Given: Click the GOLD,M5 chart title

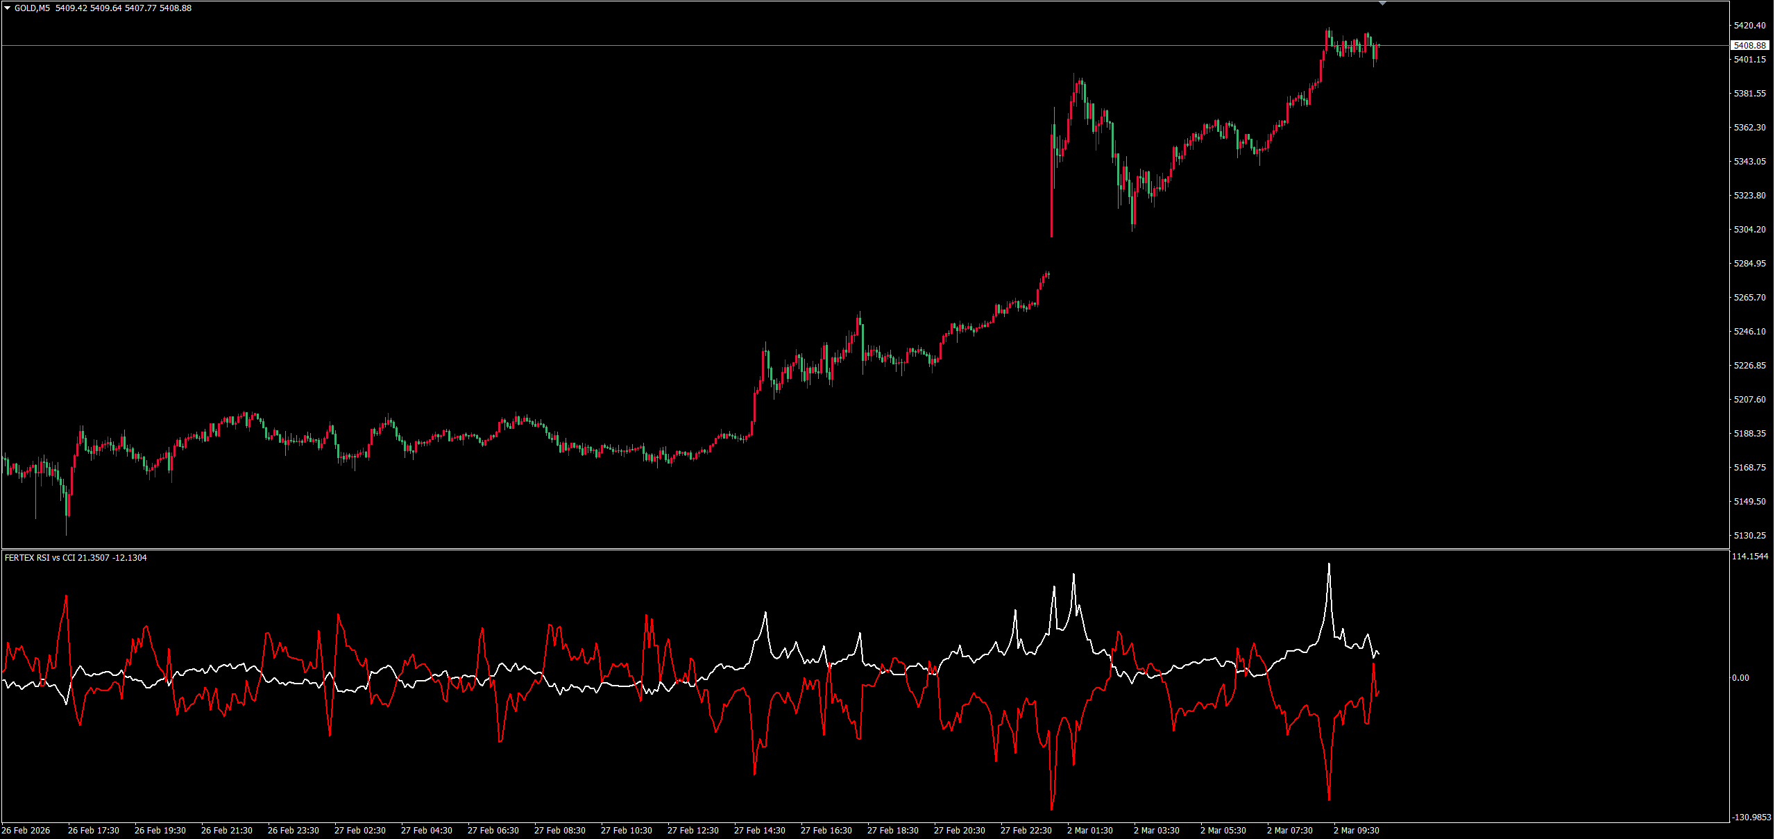Looking at the screenshot, I should point(32,8).
